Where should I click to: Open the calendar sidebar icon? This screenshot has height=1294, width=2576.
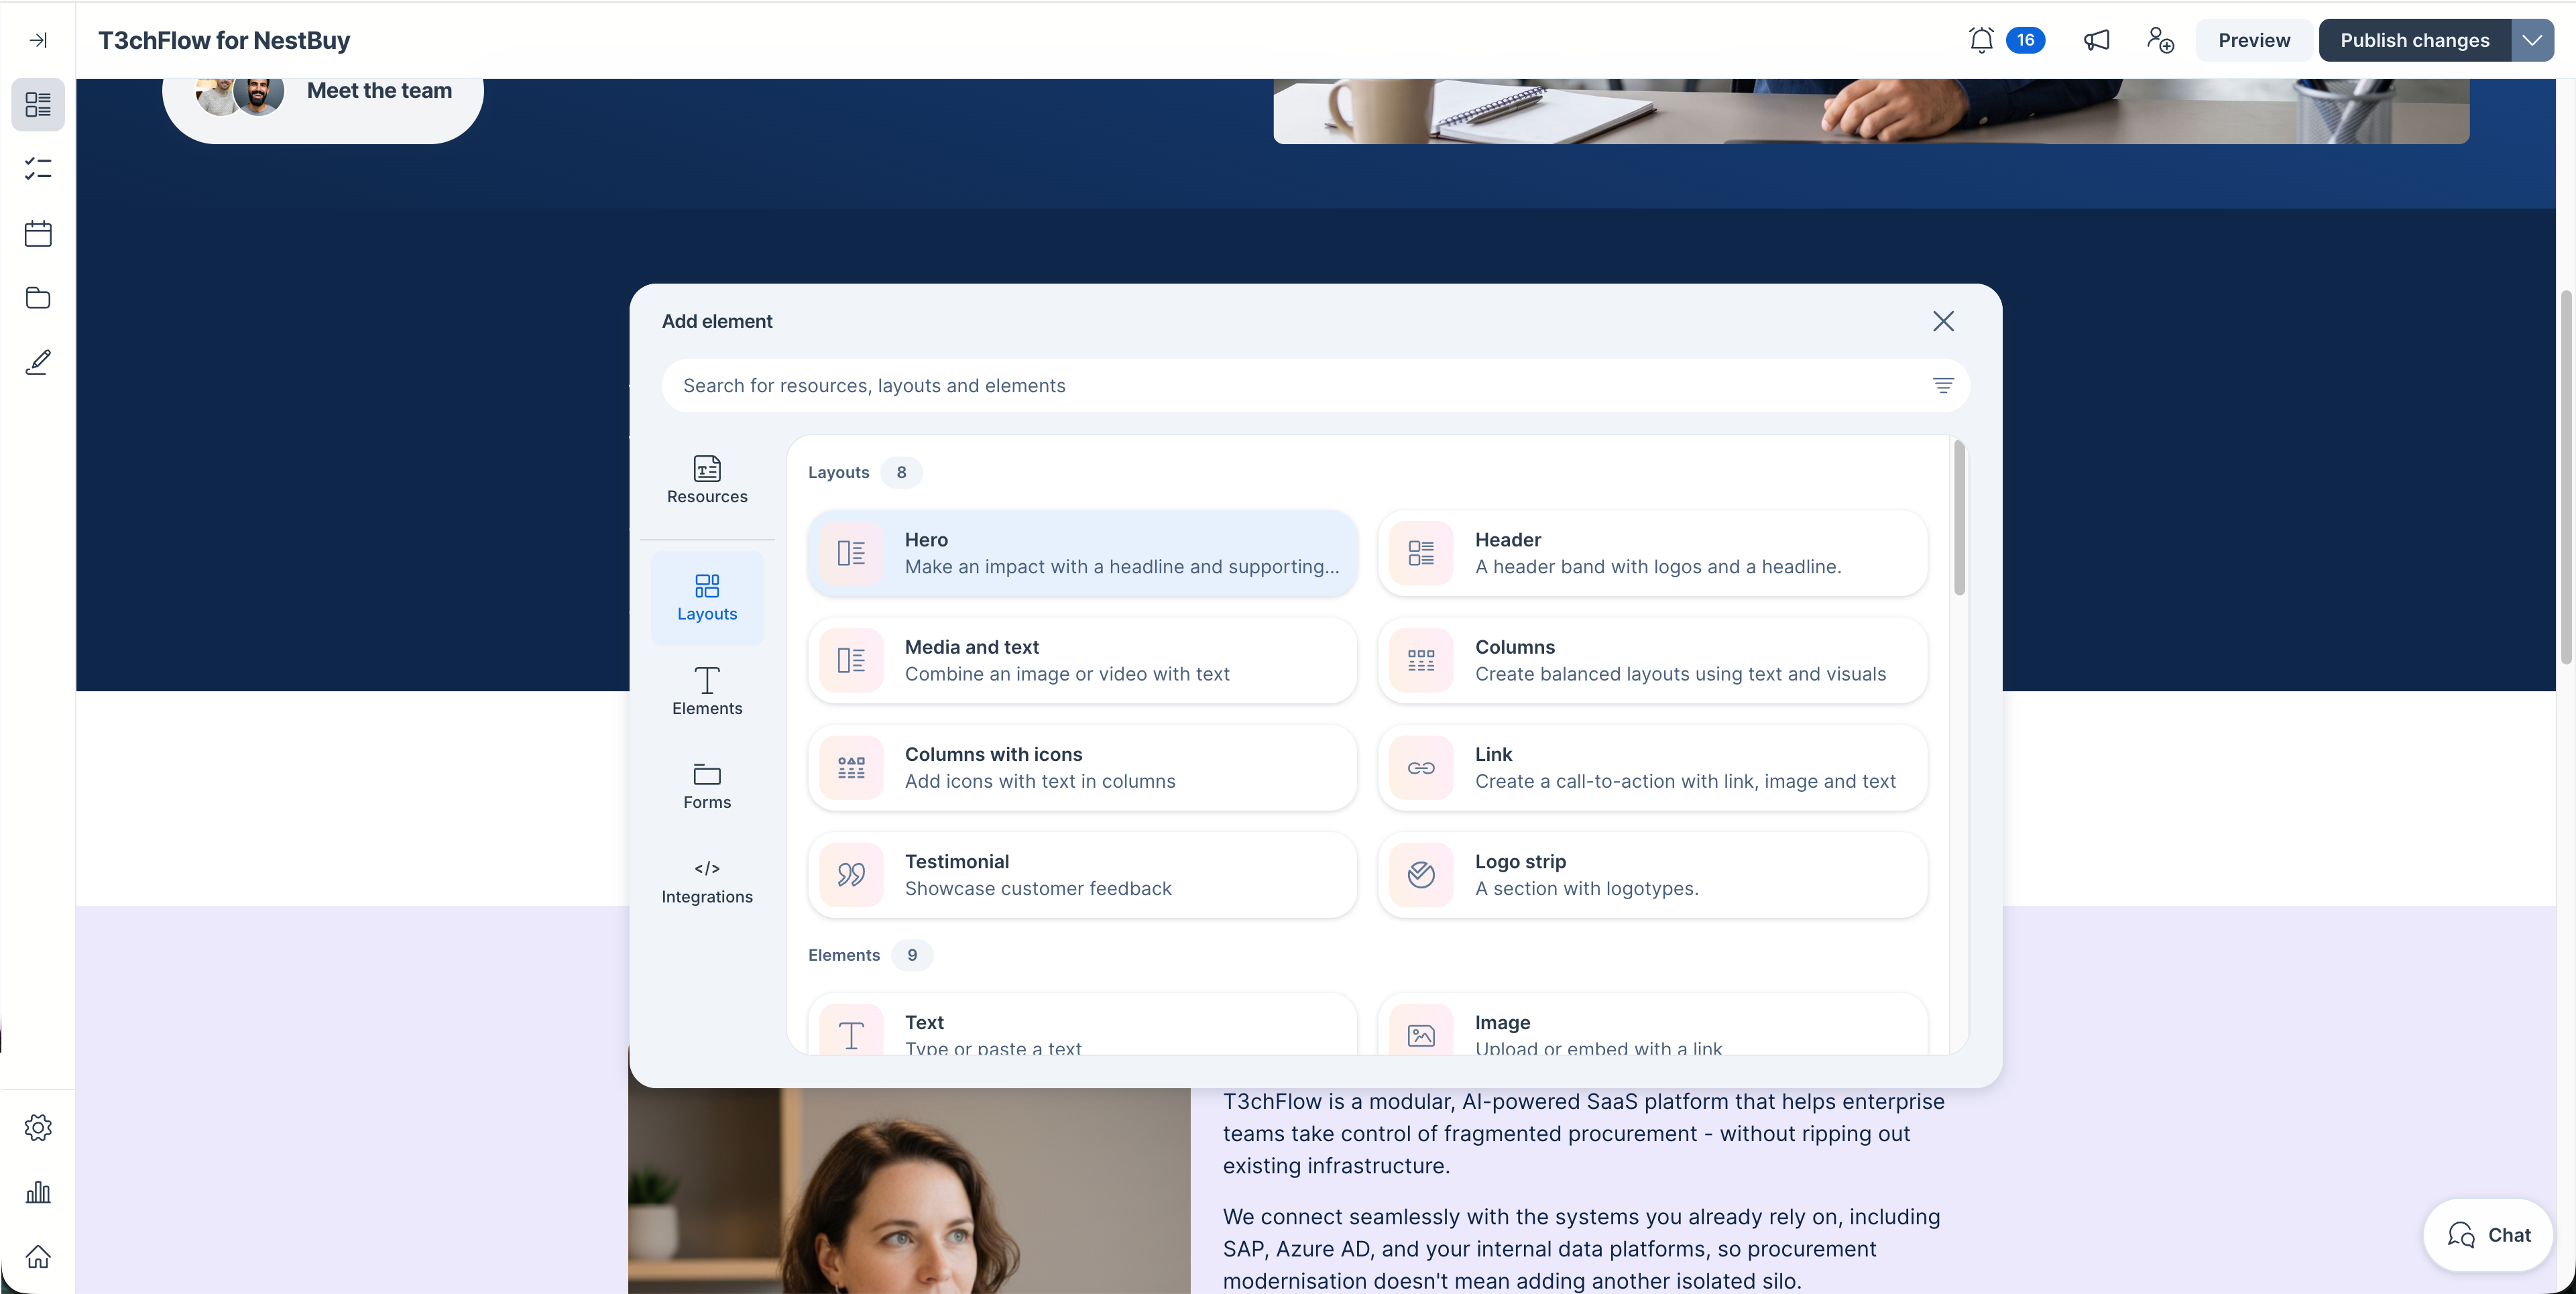tap(38, 233)
